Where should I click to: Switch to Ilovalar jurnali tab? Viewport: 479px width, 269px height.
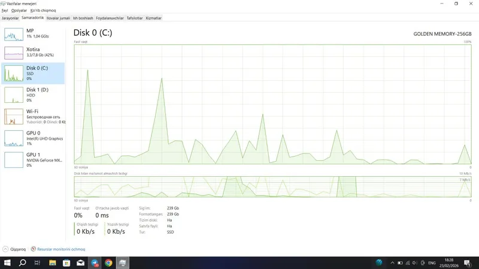click(58, 18)
